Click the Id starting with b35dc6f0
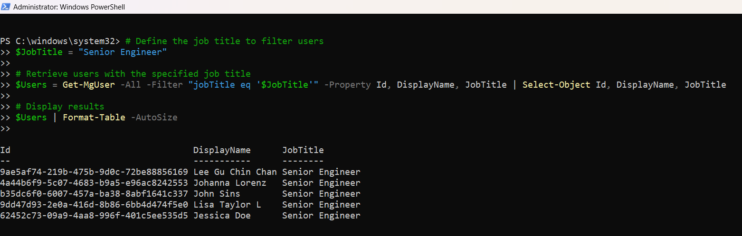The width and height of the screenshot is (742, 236). (94, 194)
